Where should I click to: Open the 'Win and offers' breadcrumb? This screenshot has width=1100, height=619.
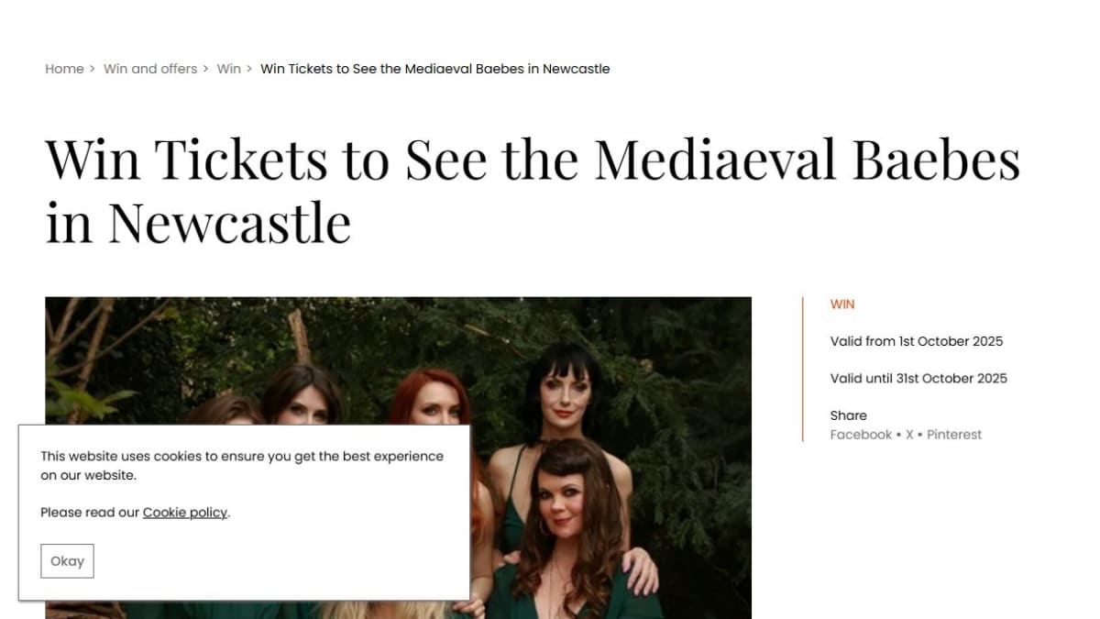[150, 69]
